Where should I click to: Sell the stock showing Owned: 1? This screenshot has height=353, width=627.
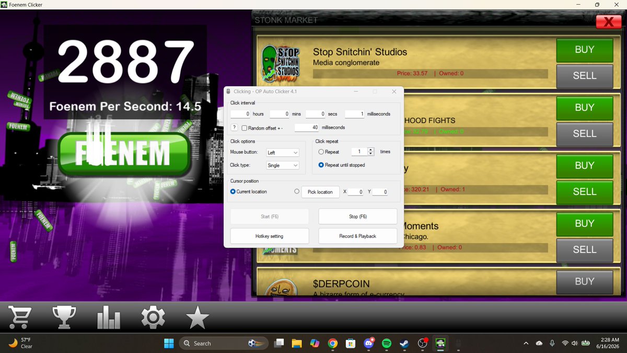[x=584, y=192]
